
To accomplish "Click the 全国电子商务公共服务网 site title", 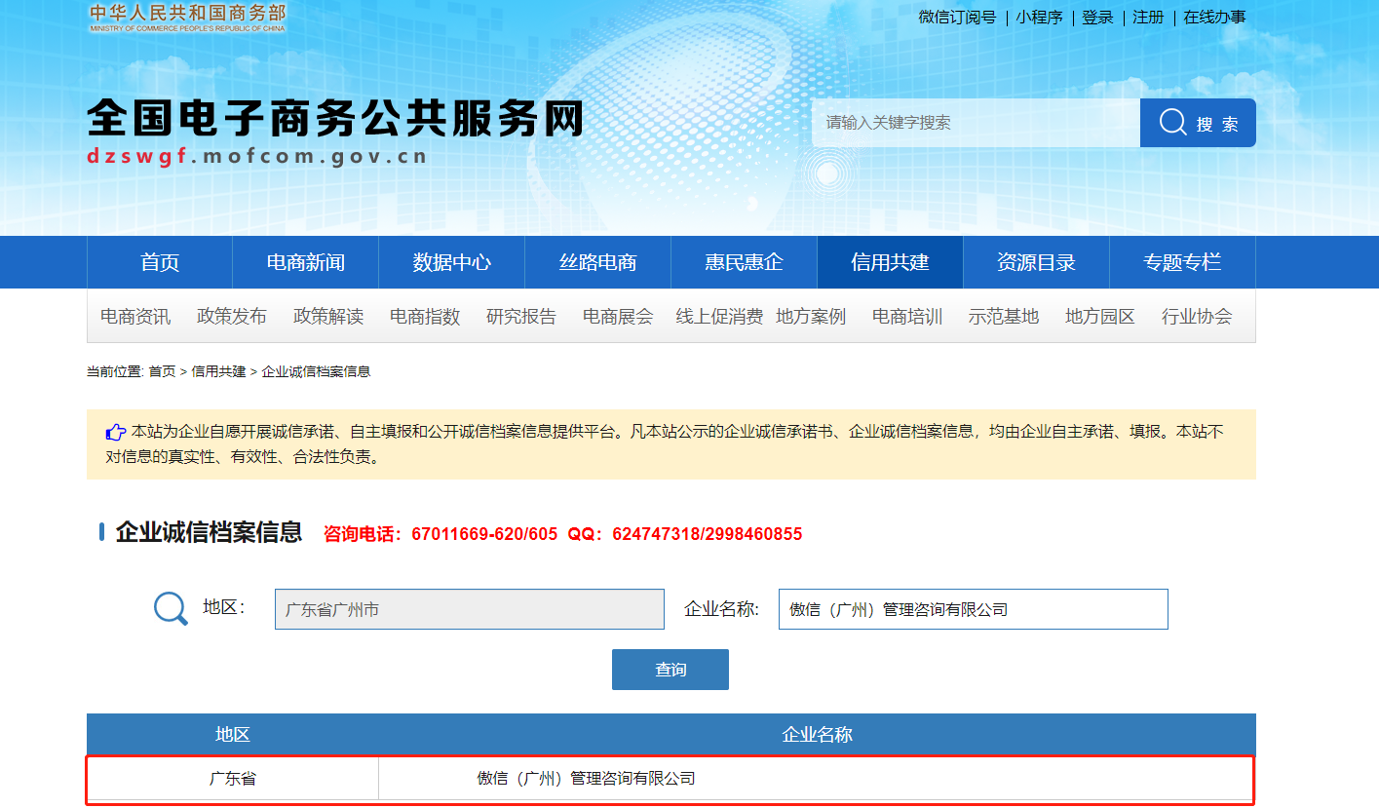I will pos(335,119).
